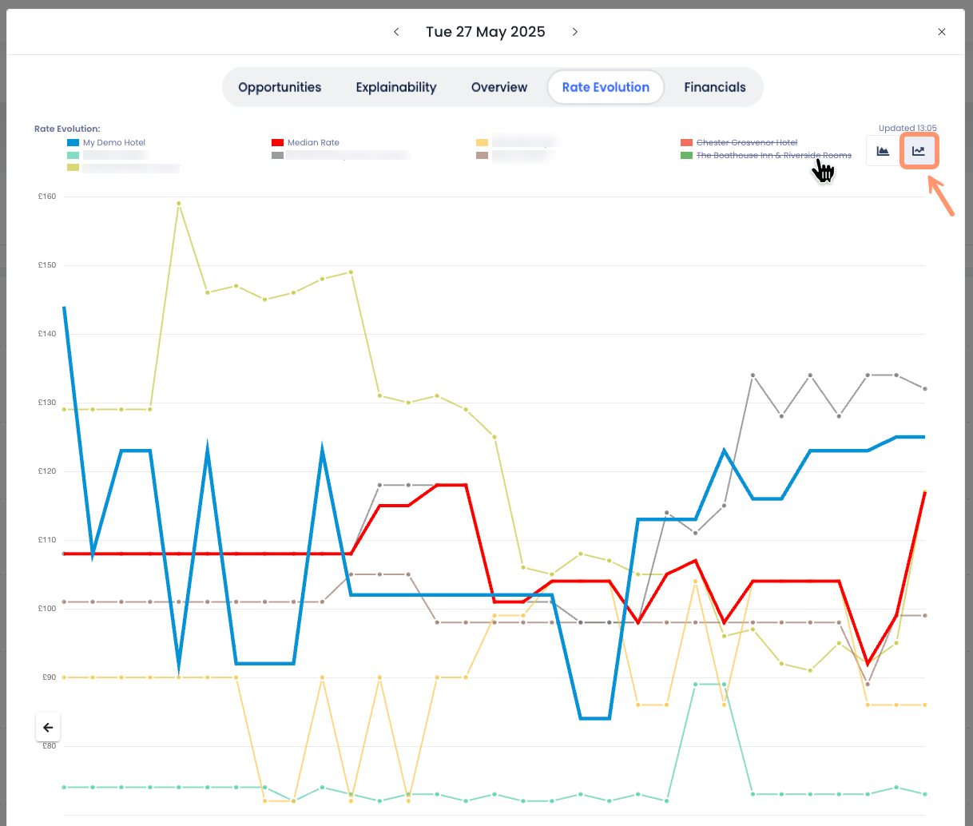This screenshot has height=826, width=973.
Task: Click red Median Rate legend swatch
Action: pyautogui.click(x=277, y=143)
